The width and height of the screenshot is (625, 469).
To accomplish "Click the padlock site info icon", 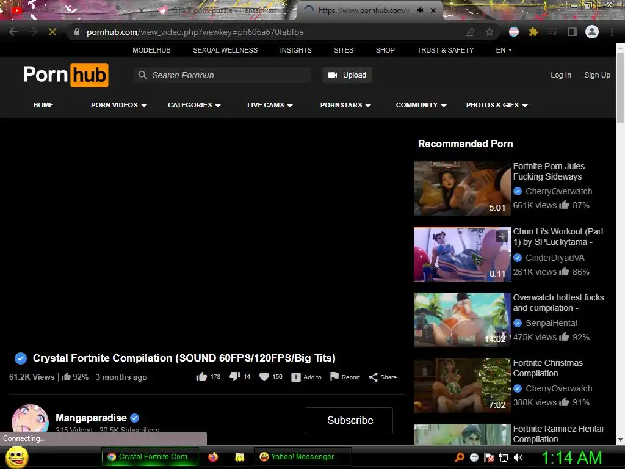I will [77, 32].
